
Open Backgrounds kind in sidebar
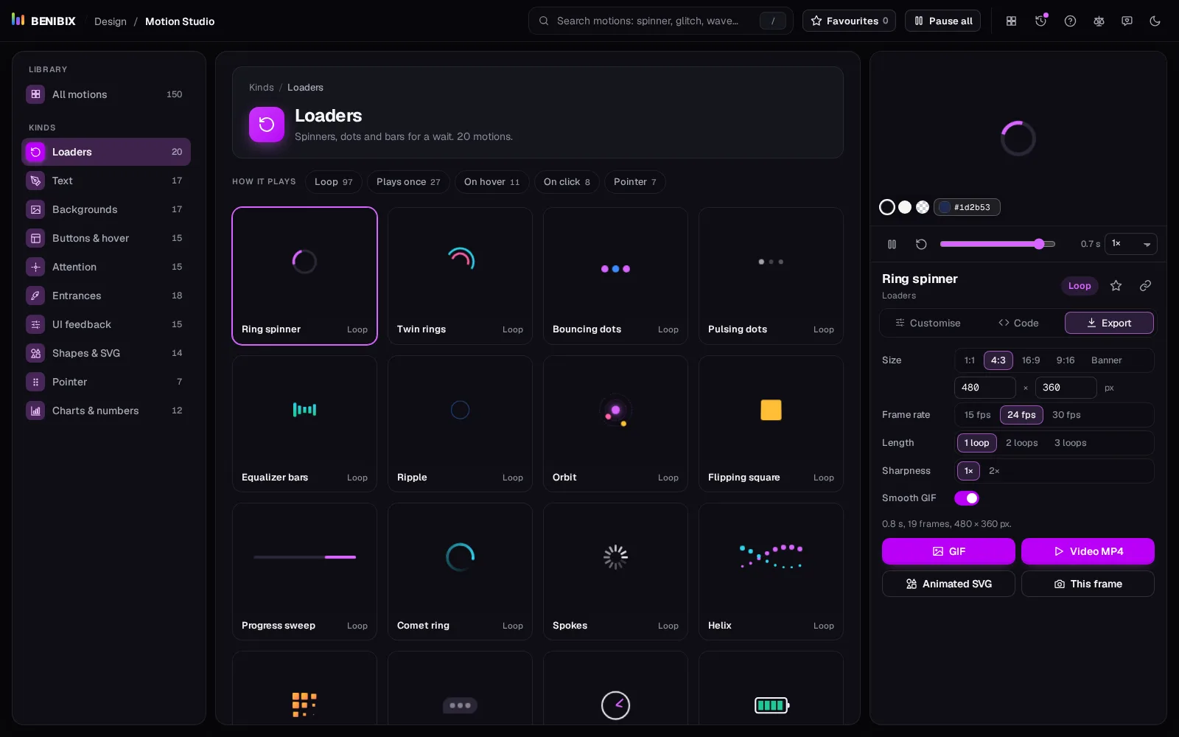click(x=106, y=209)
